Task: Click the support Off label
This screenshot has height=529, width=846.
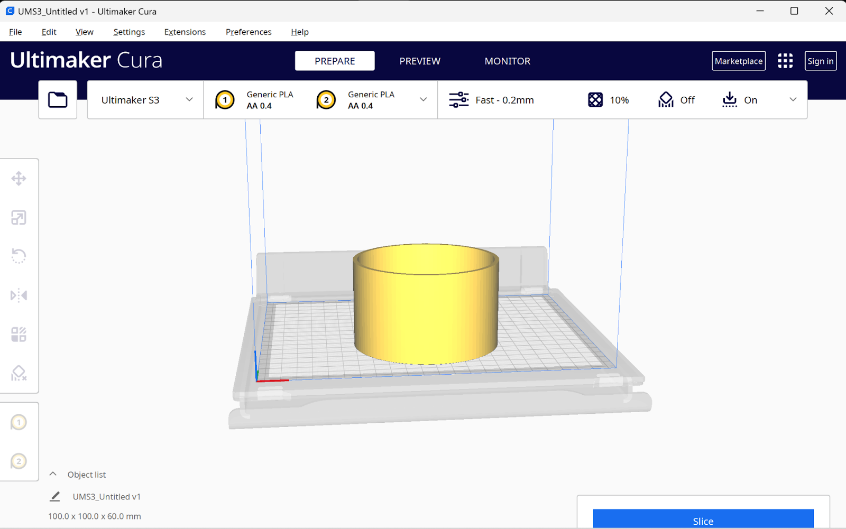Action: point(687,100)
